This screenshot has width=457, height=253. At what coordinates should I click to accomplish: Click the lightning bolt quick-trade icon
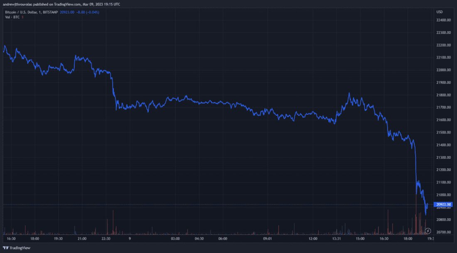click(x=428, y=231)
